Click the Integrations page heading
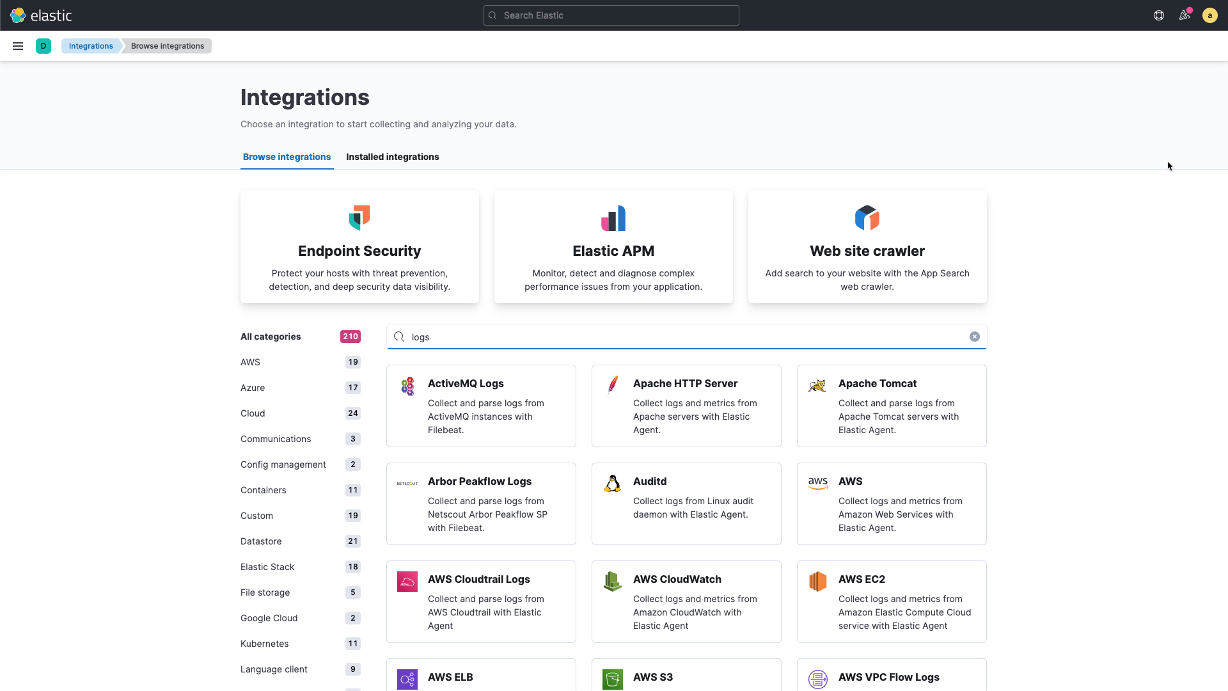 pyautogui.click(x=305, y=97)
